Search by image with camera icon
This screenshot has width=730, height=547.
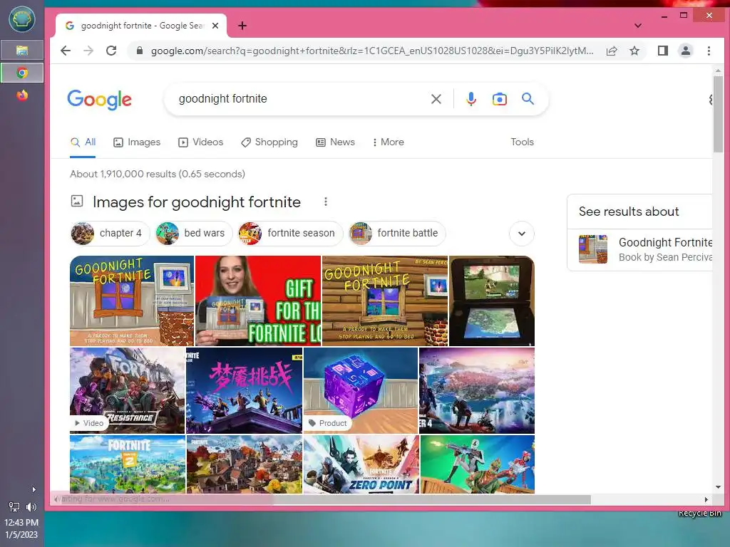500,98
